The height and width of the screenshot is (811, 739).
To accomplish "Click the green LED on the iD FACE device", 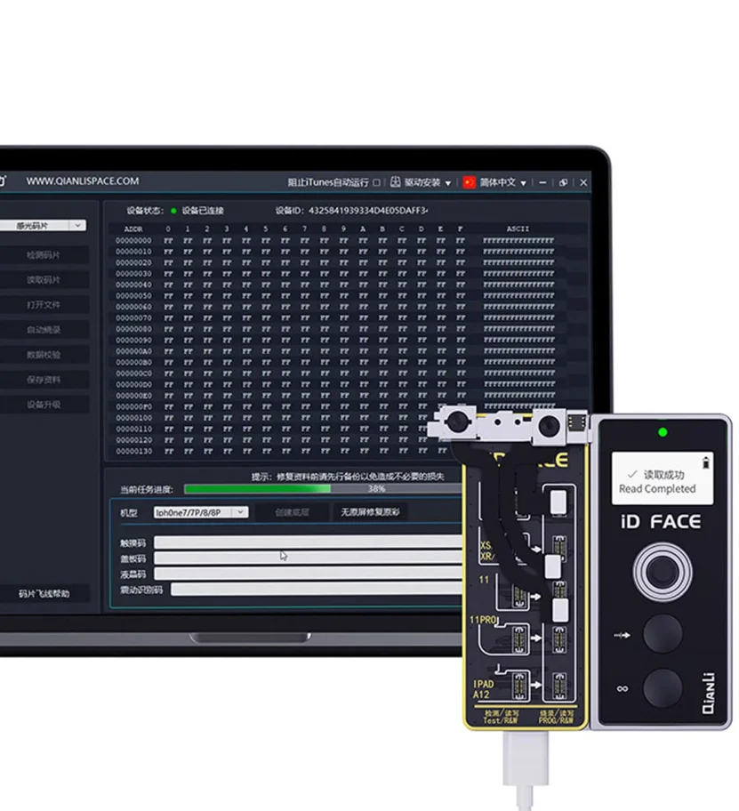I will [663, 432].
